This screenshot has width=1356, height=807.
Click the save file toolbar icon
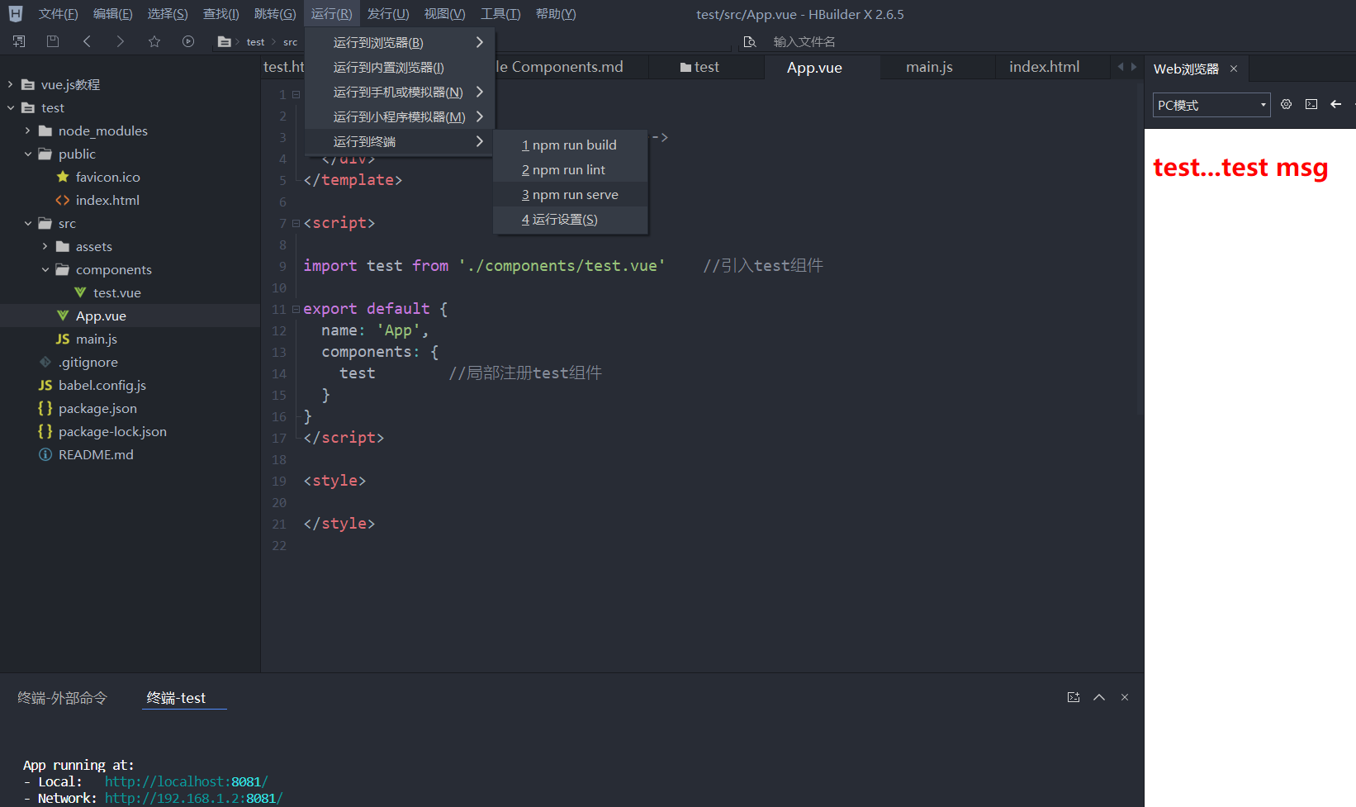point(53,41)
